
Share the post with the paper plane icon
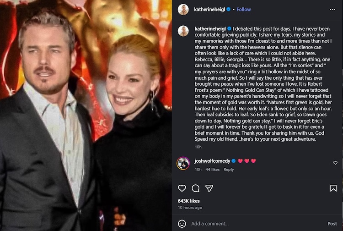[x=209, y=188]
